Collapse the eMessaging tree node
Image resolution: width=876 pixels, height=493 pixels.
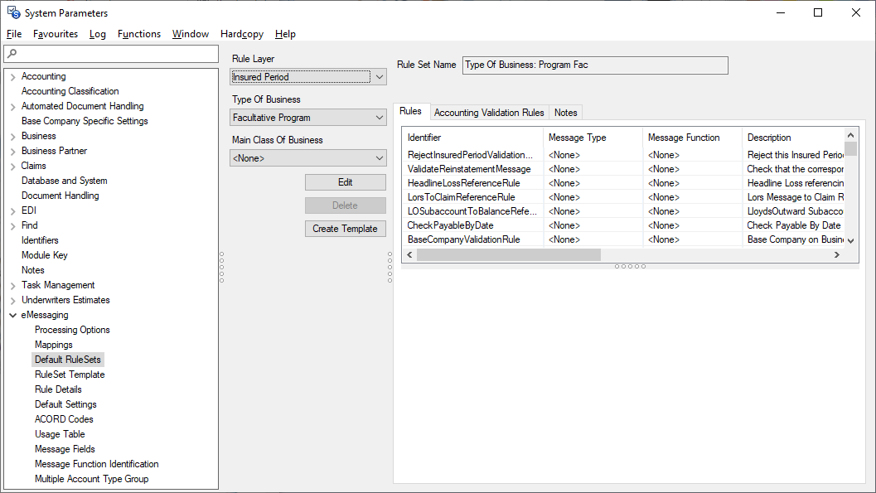point(12,316)
